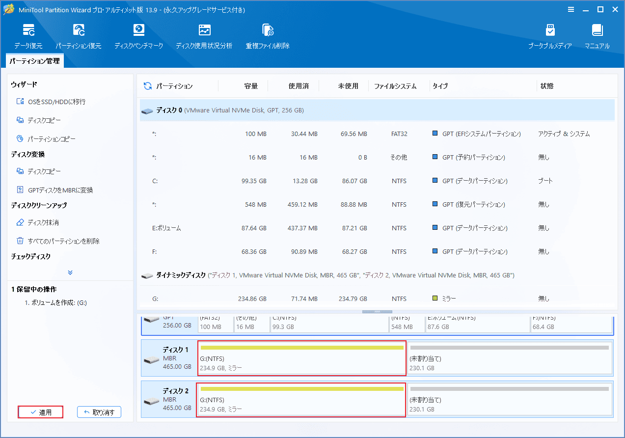Select 未割り当て block on ディスク 2 map
Viewport: 625px width, 438px height.
[510, 400]
